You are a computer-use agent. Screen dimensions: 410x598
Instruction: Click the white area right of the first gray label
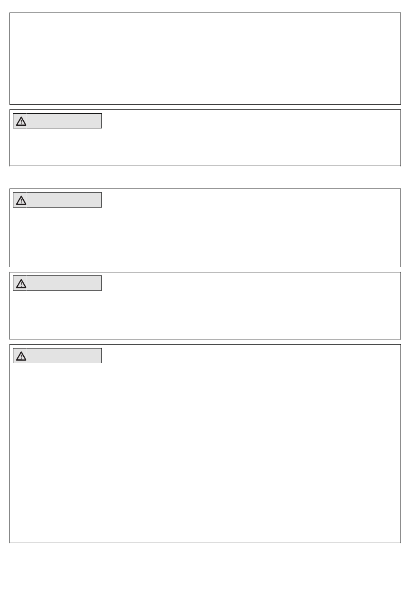250,121
